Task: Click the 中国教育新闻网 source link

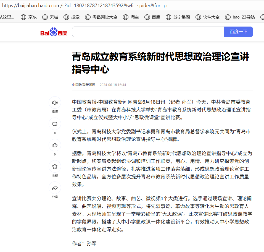Action: tap(84, 85)
